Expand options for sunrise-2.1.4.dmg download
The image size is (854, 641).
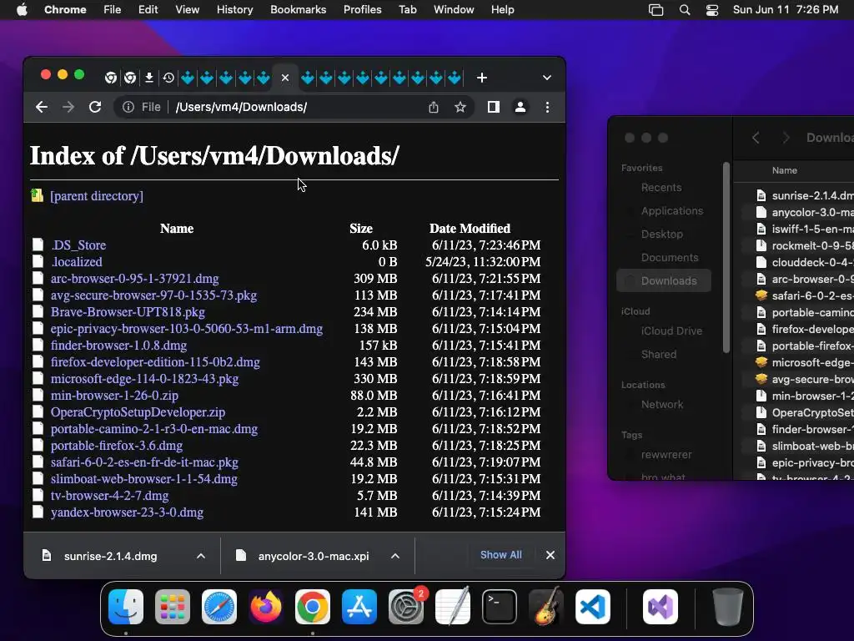[x=200, y=556]
